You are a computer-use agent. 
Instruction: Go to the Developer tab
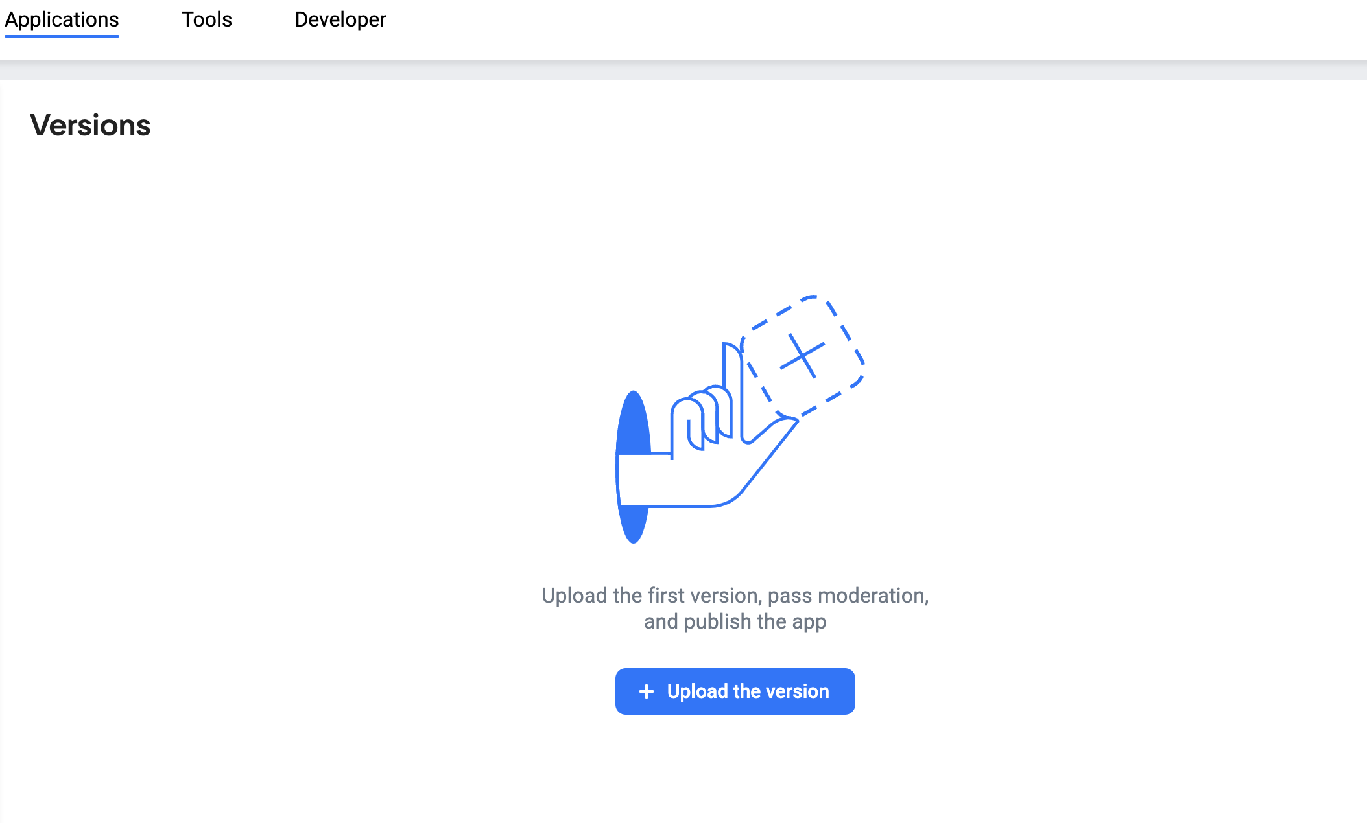(x=340, y=19)
